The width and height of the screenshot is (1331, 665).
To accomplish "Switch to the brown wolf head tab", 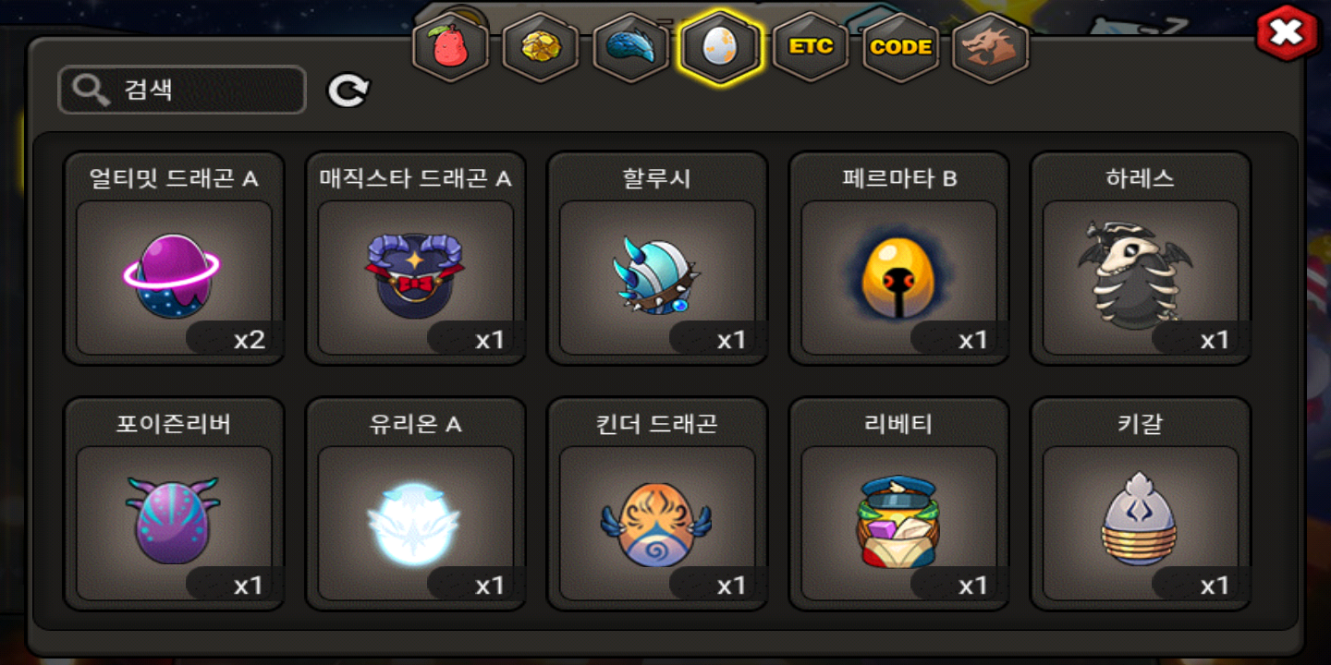I will [990, 47].
